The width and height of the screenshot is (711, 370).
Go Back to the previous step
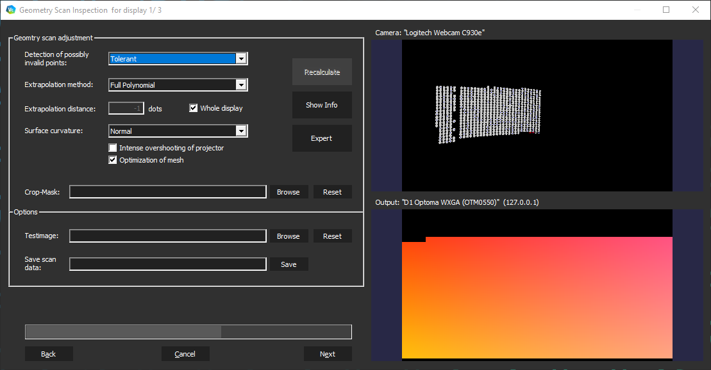click(49, 353)
